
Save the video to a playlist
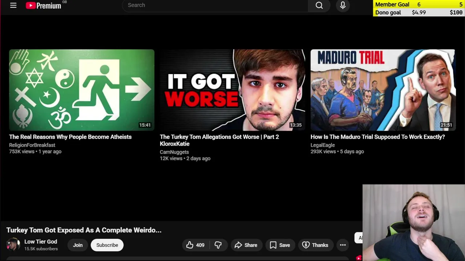click(x=280, y=245)
